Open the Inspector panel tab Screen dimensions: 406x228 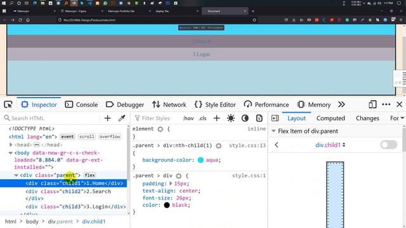click(x=39, y=104)
